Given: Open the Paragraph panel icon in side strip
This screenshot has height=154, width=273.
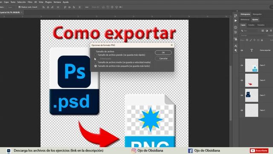Looking at the screenshot, I should [235, 50].
